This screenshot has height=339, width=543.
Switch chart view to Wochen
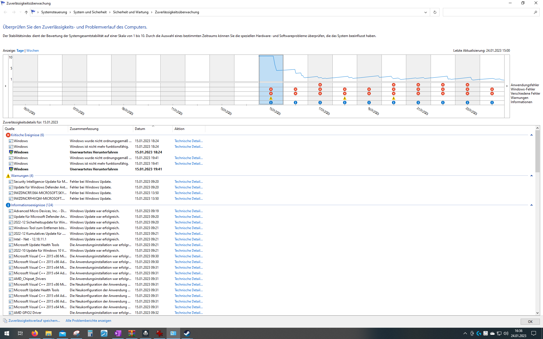(x=33, y=51)
